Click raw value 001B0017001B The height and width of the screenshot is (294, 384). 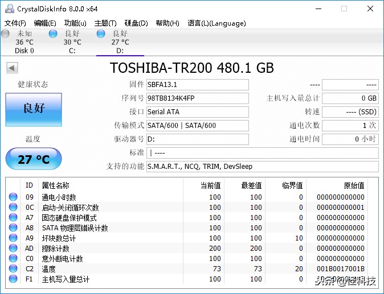point(340,269)
